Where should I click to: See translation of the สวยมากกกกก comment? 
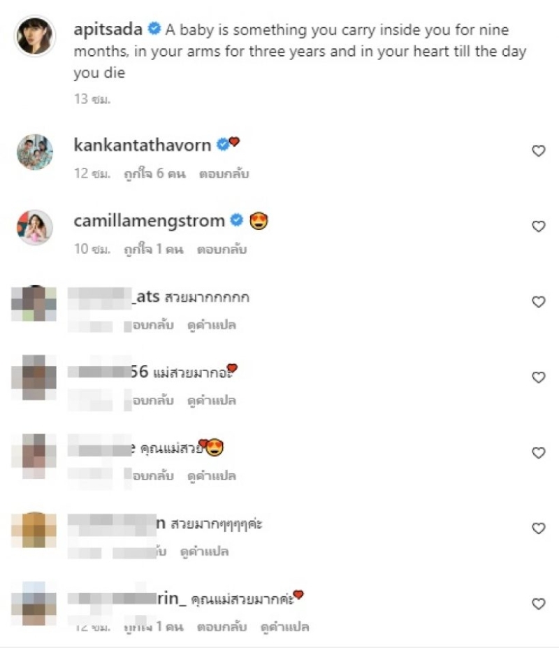212,325
